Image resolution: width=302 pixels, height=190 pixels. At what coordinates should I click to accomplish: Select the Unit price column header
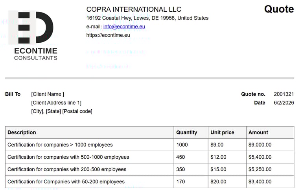click(x=222, y=132)
